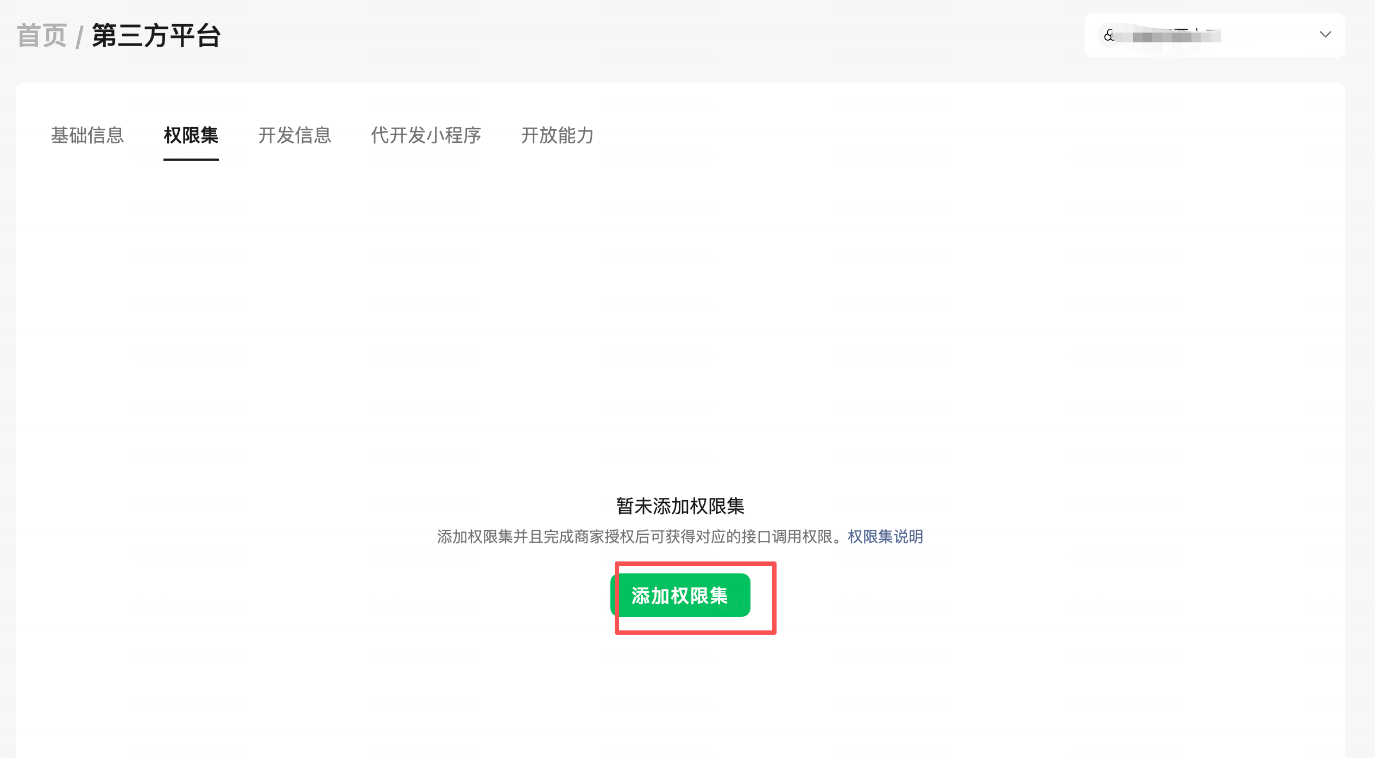This screenshot has height=758, width=1375.
Task: Switch to the 基础信息 tab
Action: tap(87, 135)
